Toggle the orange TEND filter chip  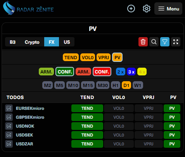pyautogui.click(x=71, y=57)
